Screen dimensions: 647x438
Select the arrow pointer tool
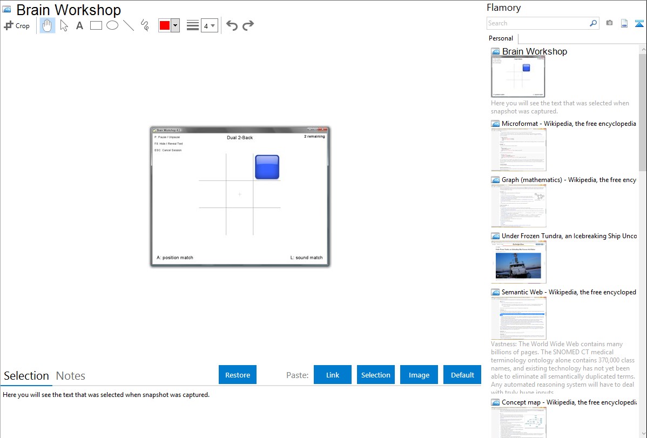(x=64, y=25)
